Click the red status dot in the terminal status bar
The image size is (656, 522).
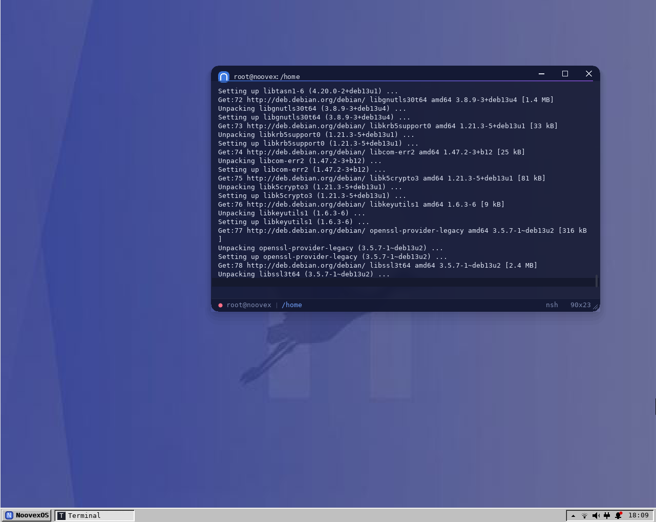pos(220,305)
